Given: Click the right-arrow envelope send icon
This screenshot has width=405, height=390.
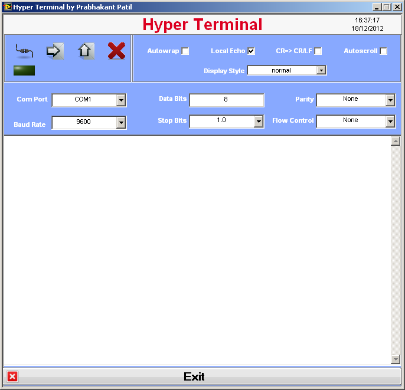Looking at the screenshot, I should point(54,51).
